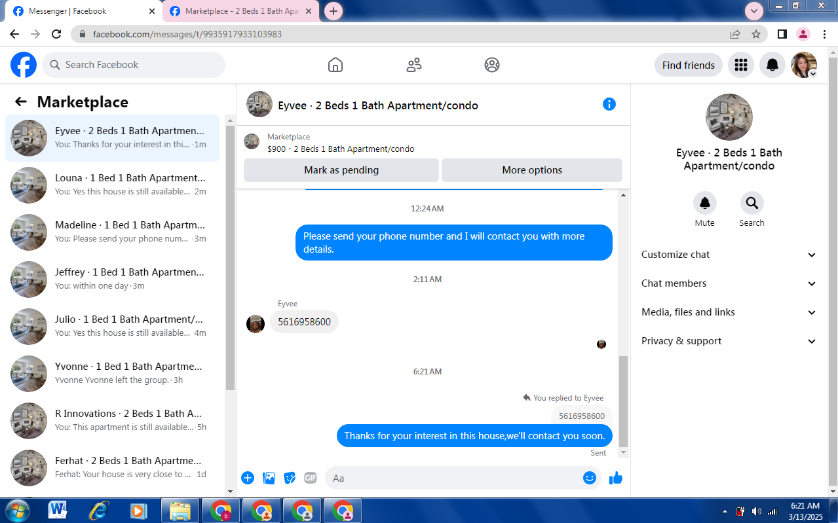Open Chrome profile avatar in toolbar
This screenshot has width=838, height=523.
(x=803, y=34)
